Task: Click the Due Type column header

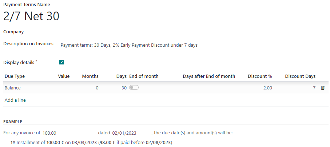Action: click(x=15, y=76)
